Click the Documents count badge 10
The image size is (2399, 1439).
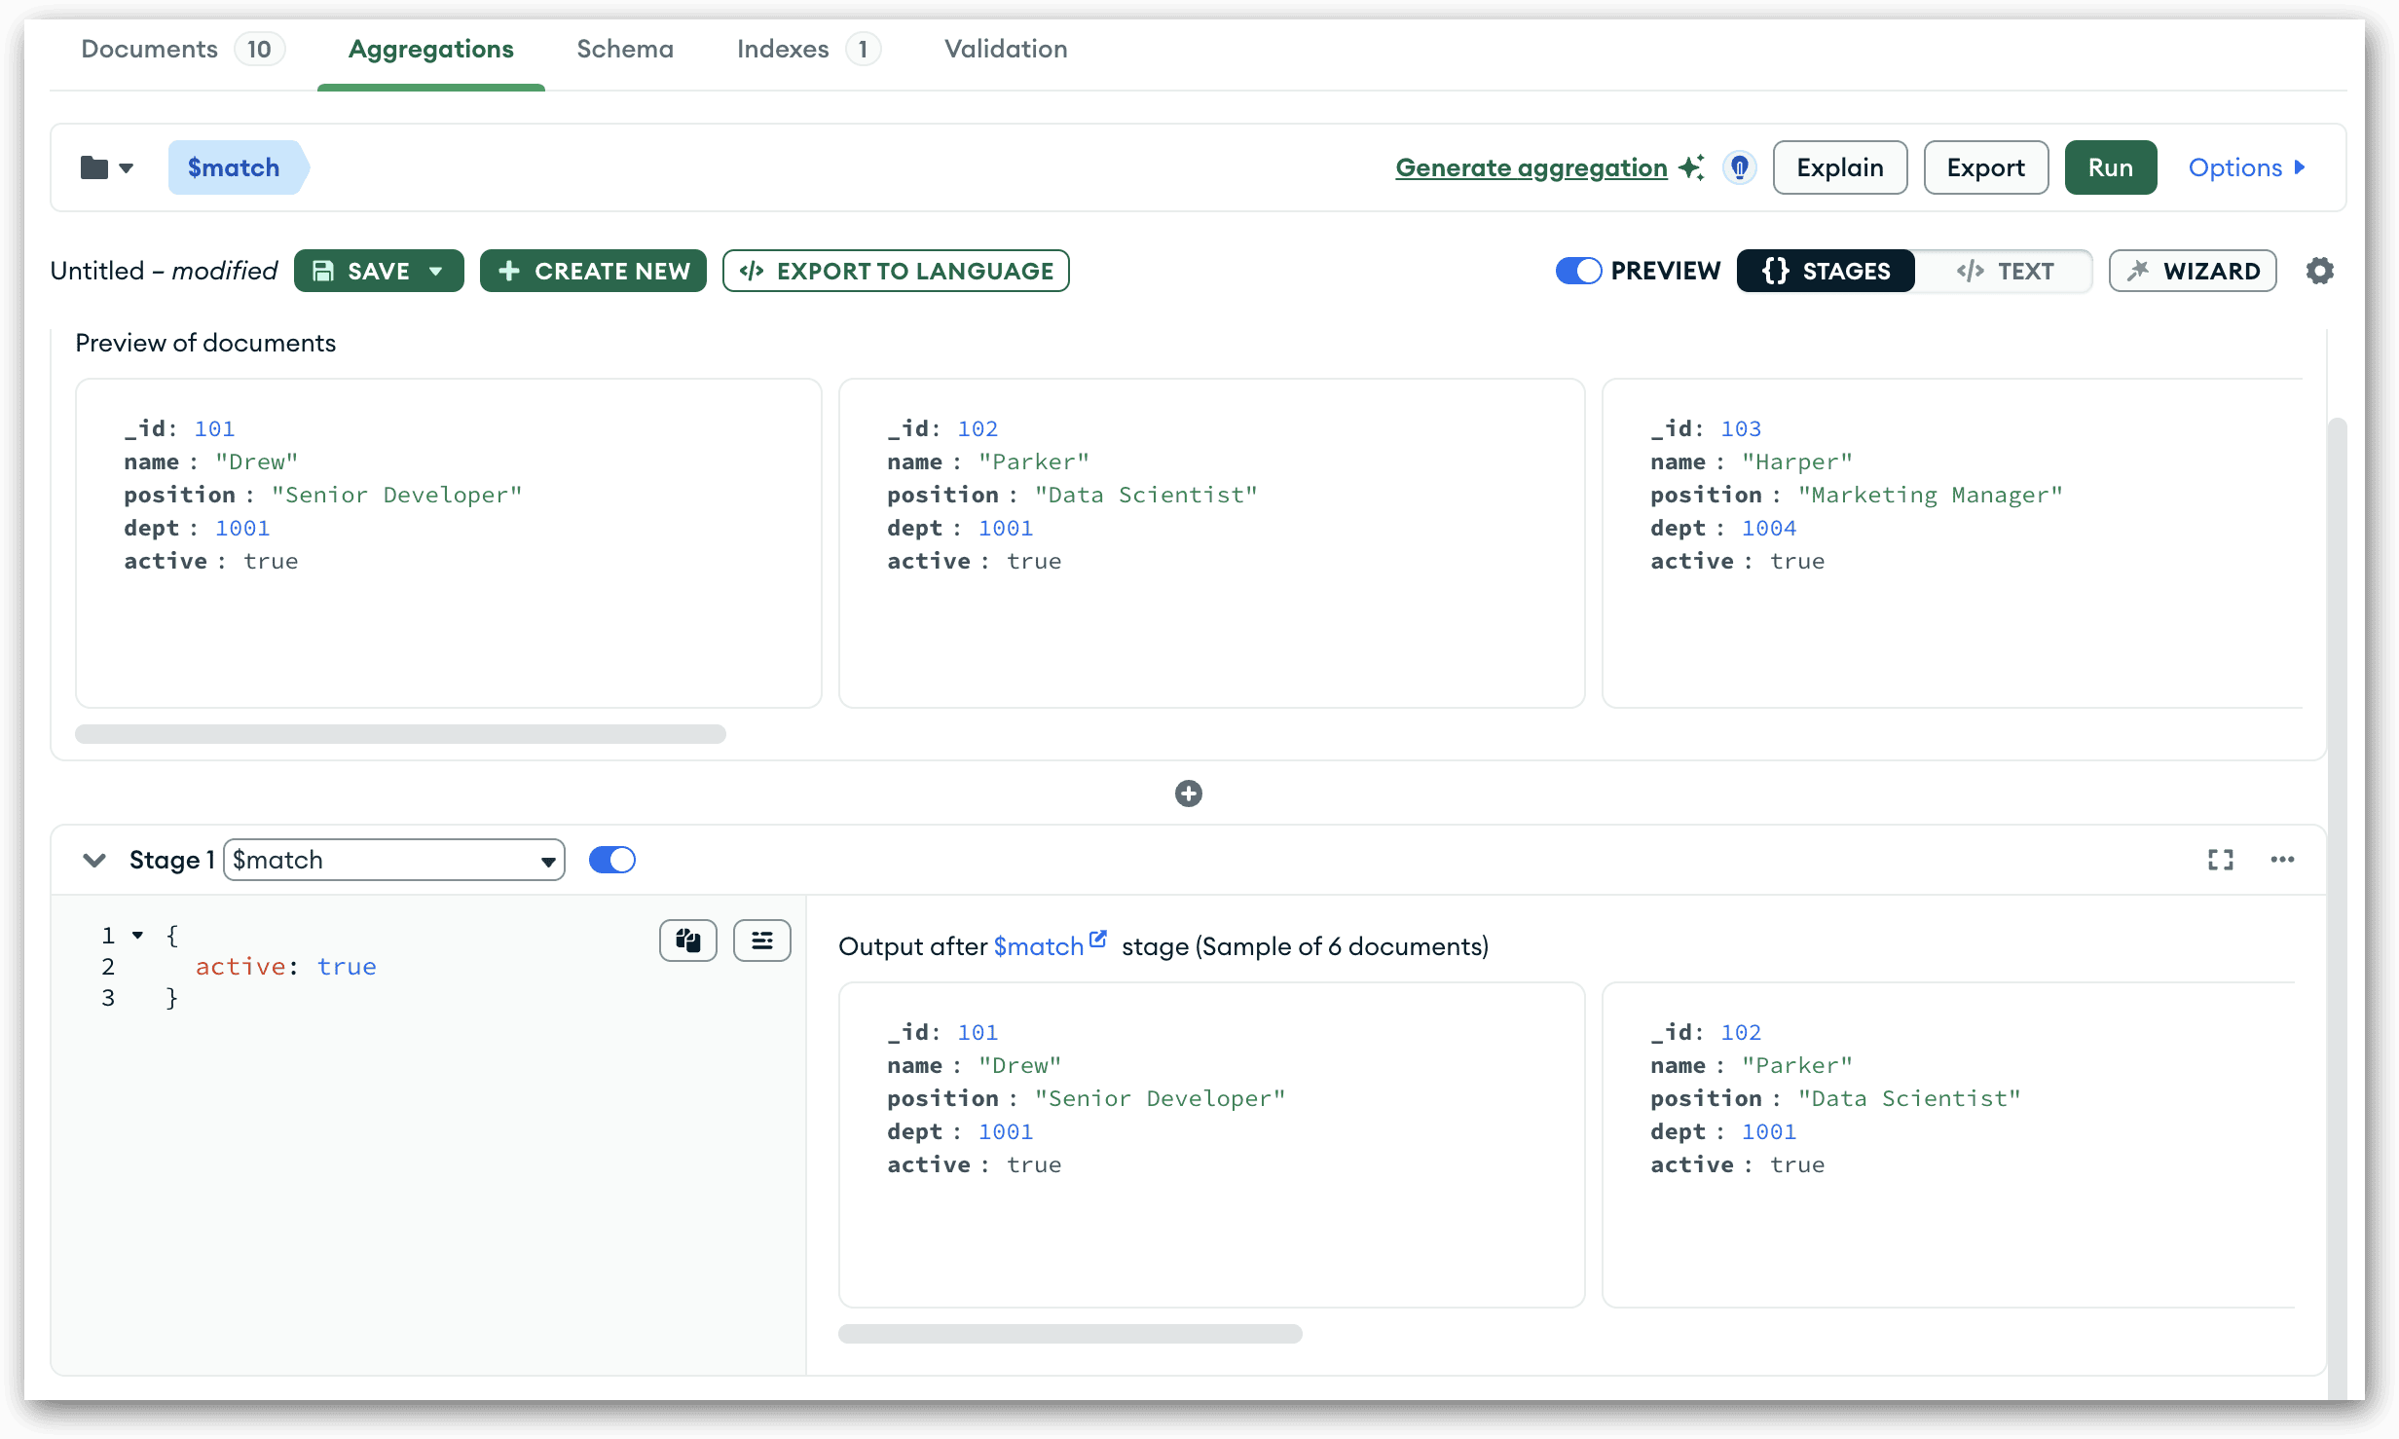click(259, 49)
